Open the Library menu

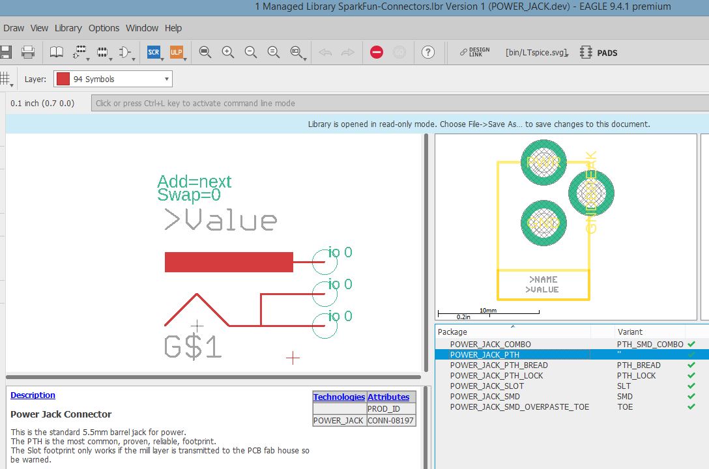coord(68,28)
